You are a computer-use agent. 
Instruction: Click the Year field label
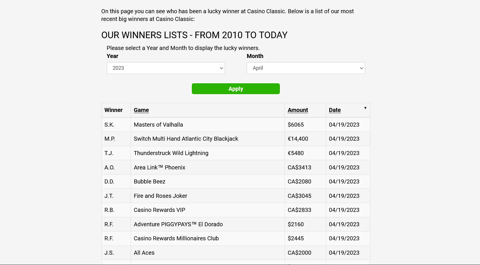pyautogui.click(x=113, y=56)
